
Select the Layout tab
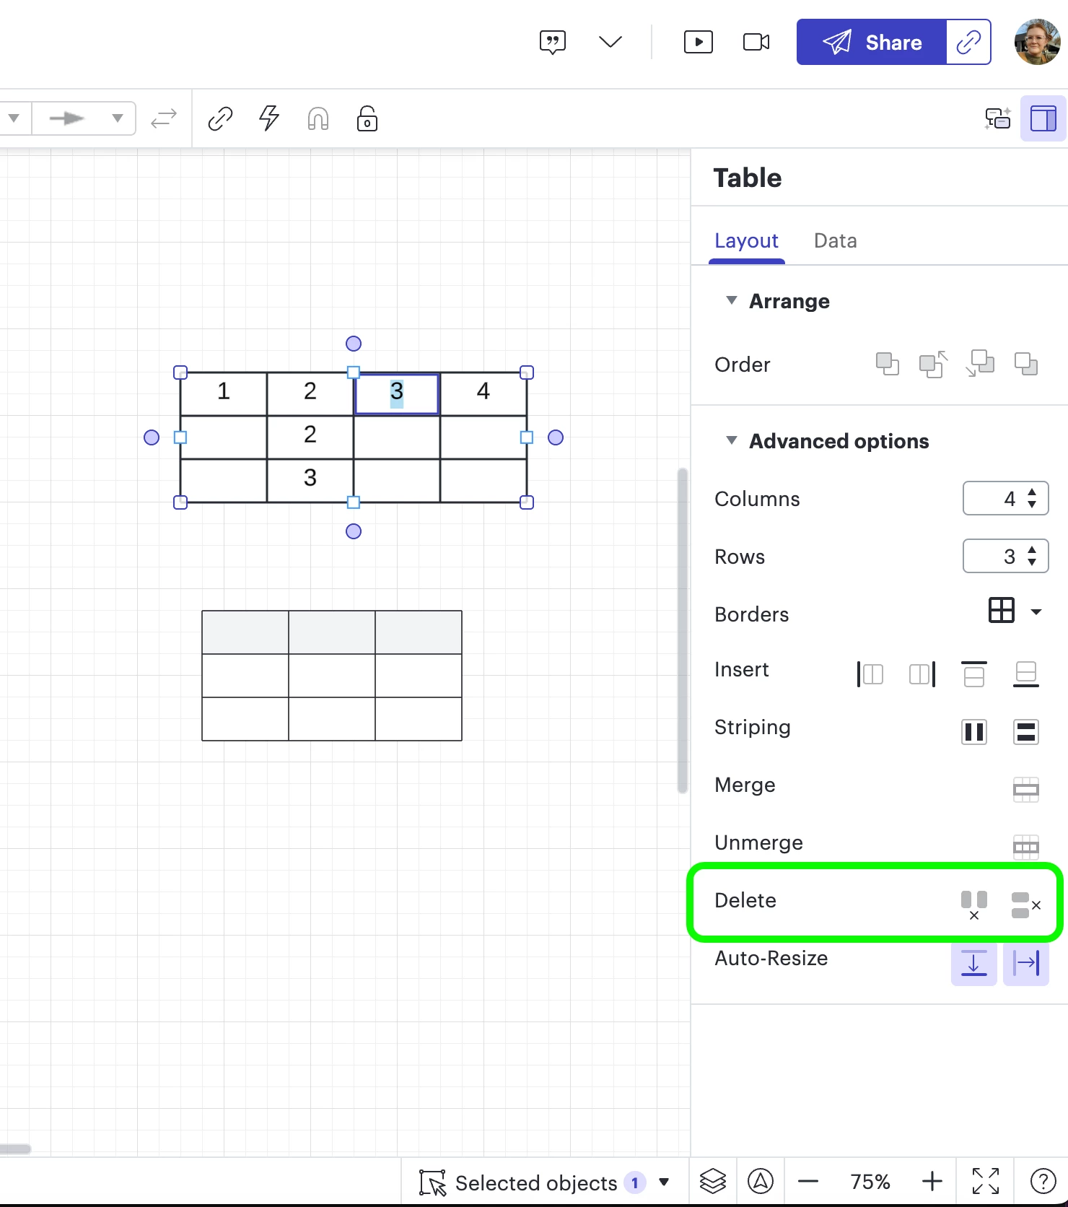746,240
